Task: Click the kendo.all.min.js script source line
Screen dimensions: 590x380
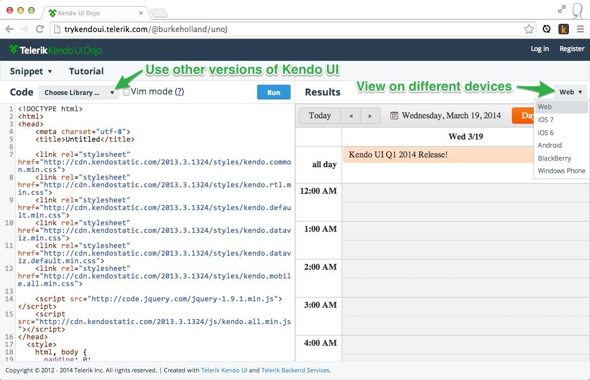Action: pos(154,321)
